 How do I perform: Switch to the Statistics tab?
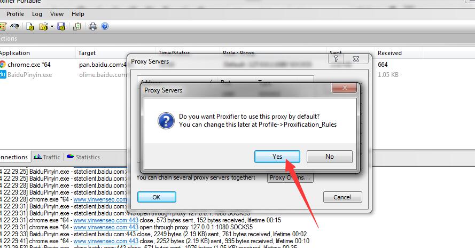[x=83, y=157]
